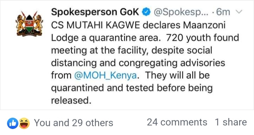The height and width of the screenshot is (135, 254).
Task: Click the blue Like reaction icon
Action: pos(12,123)
